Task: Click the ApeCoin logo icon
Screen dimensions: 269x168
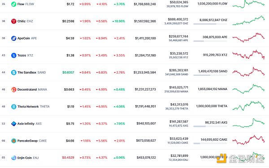Action: 13,38
